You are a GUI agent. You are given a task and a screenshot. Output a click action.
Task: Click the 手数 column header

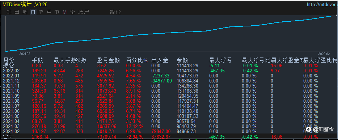(37, 60)
